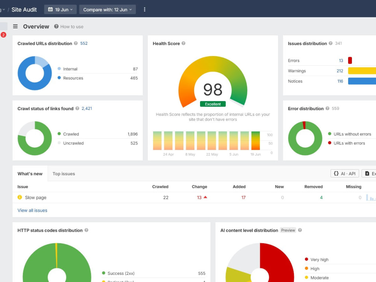This screenshot has height=282, width=376.
Task: Open the hamburger menu beside Overview
Action: (15, 26)
